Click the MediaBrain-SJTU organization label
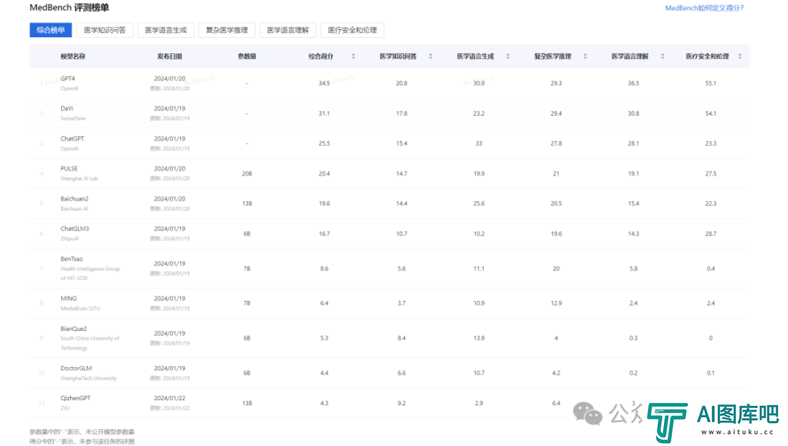788x446 pixels. tap(80, 308)
